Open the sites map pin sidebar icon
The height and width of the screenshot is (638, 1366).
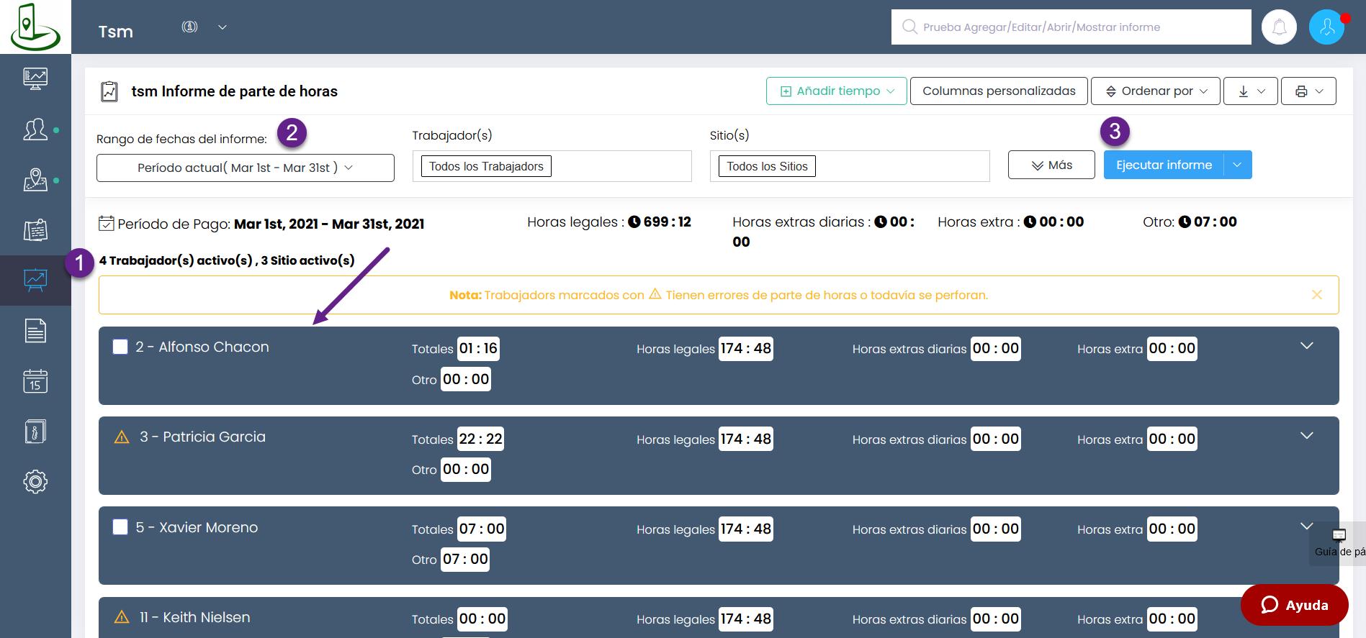tap(35, 180)
